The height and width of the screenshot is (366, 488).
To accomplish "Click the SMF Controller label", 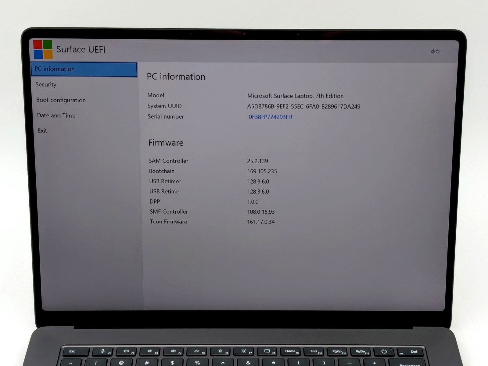I will point(169,211).
